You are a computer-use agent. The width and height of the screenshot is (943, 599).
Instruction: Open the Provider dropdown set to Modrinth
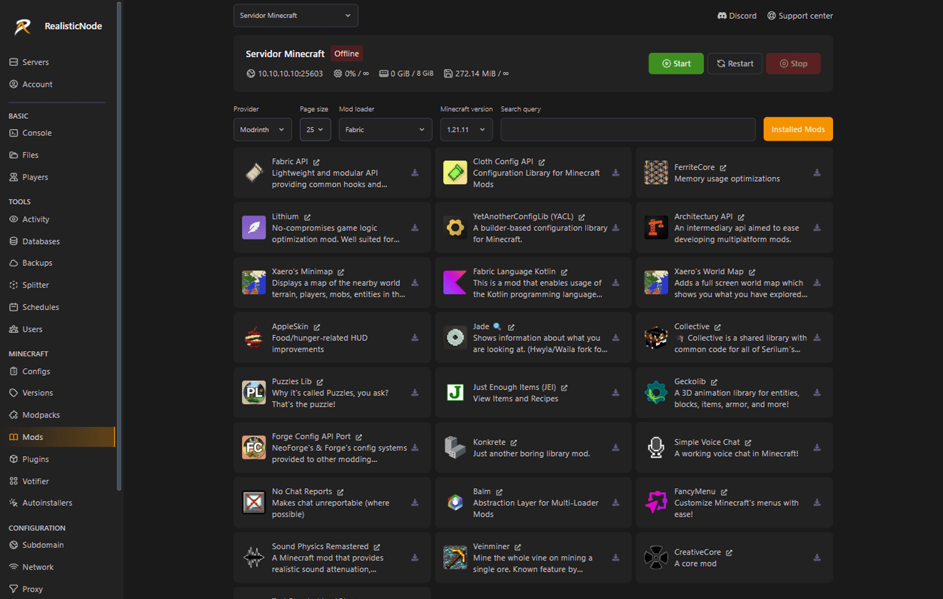click(x=262, y=129)
